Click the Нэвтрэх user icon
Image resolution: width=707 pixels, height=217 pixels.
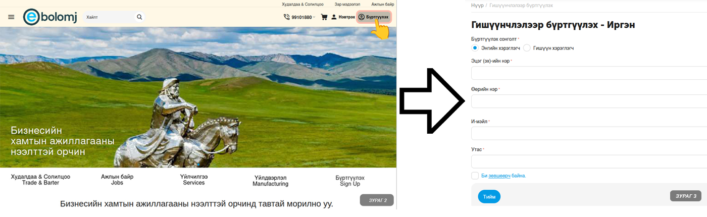click(x=334, y=17)
